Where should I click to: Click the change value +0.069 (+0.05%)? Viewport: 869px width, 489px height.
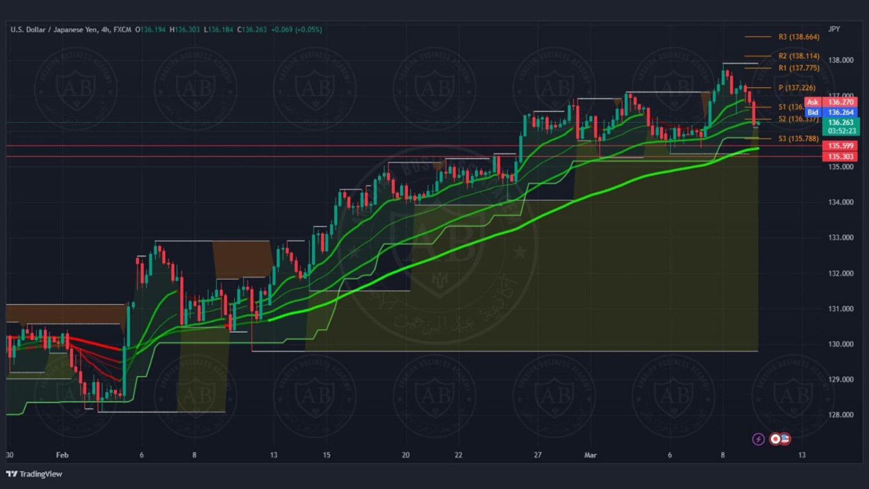pos(296,30)
